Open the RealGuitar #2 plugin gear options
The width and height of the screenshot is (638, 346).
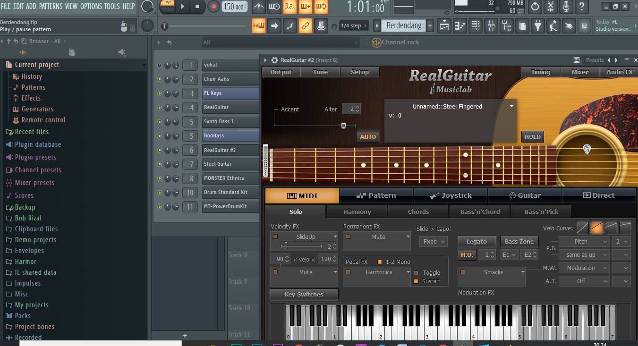pyautogui.click(x=274, y=60)
